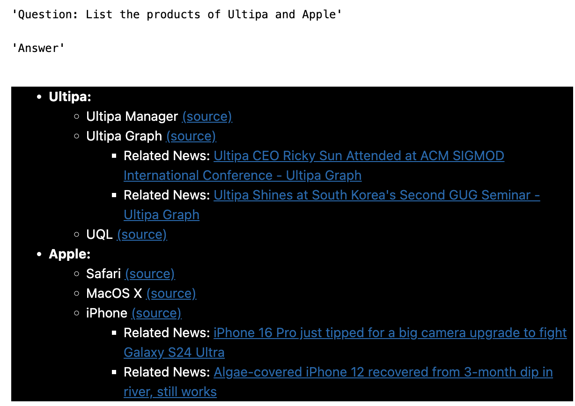Click the iPhone product name text

(106, 313)
